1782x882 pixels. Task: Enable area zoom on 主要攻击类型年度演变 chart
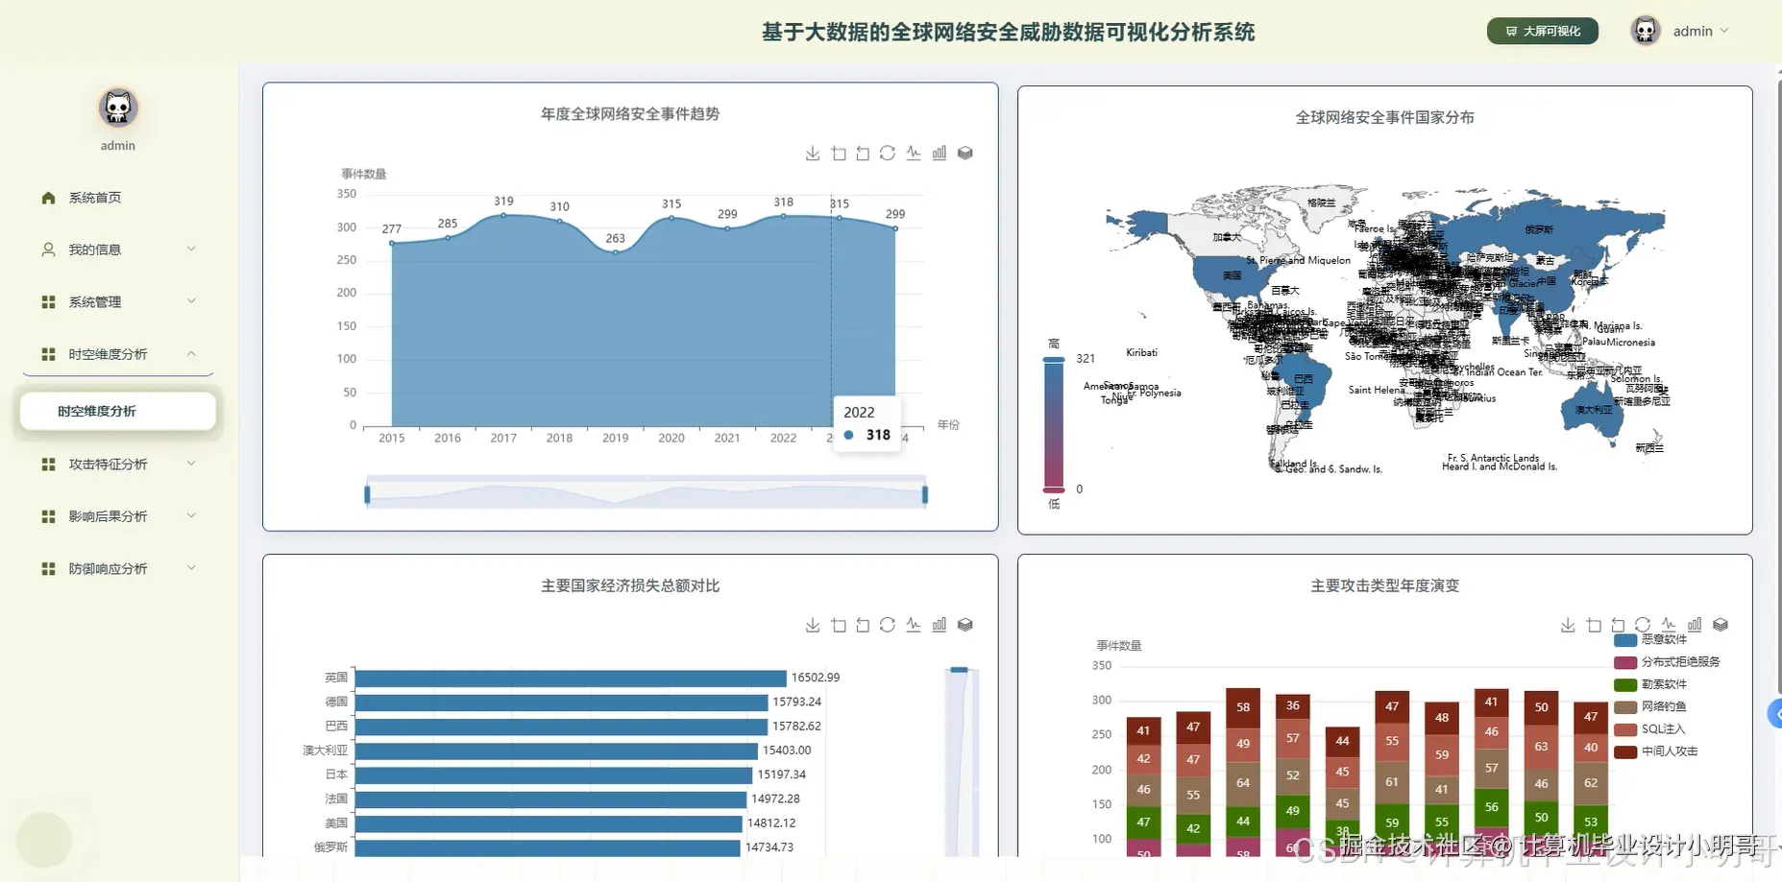tap(1594, 625)
